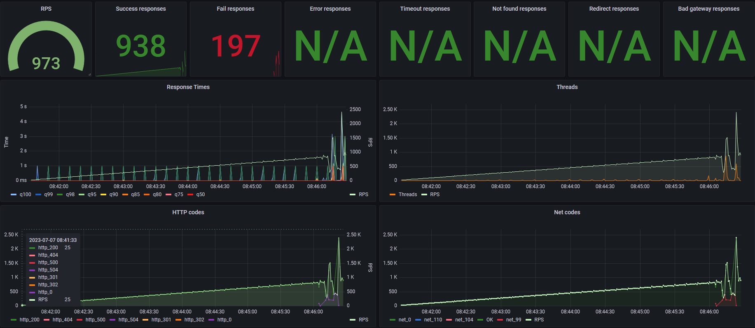
Task: Click the q99 legend color swatch
Action: coord(38,194)
